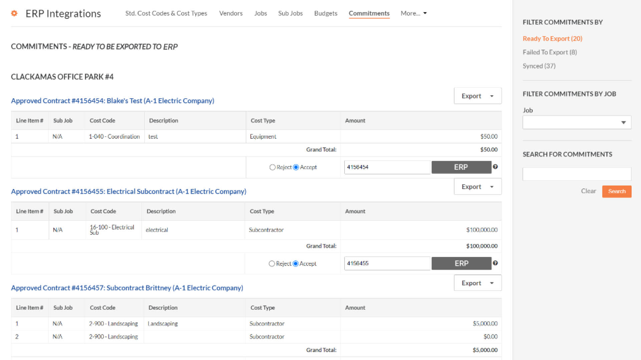The width and height of the screenshot is (641, 360).
Task: Open the Commitments tab in navigation
Action: (369, 13)
